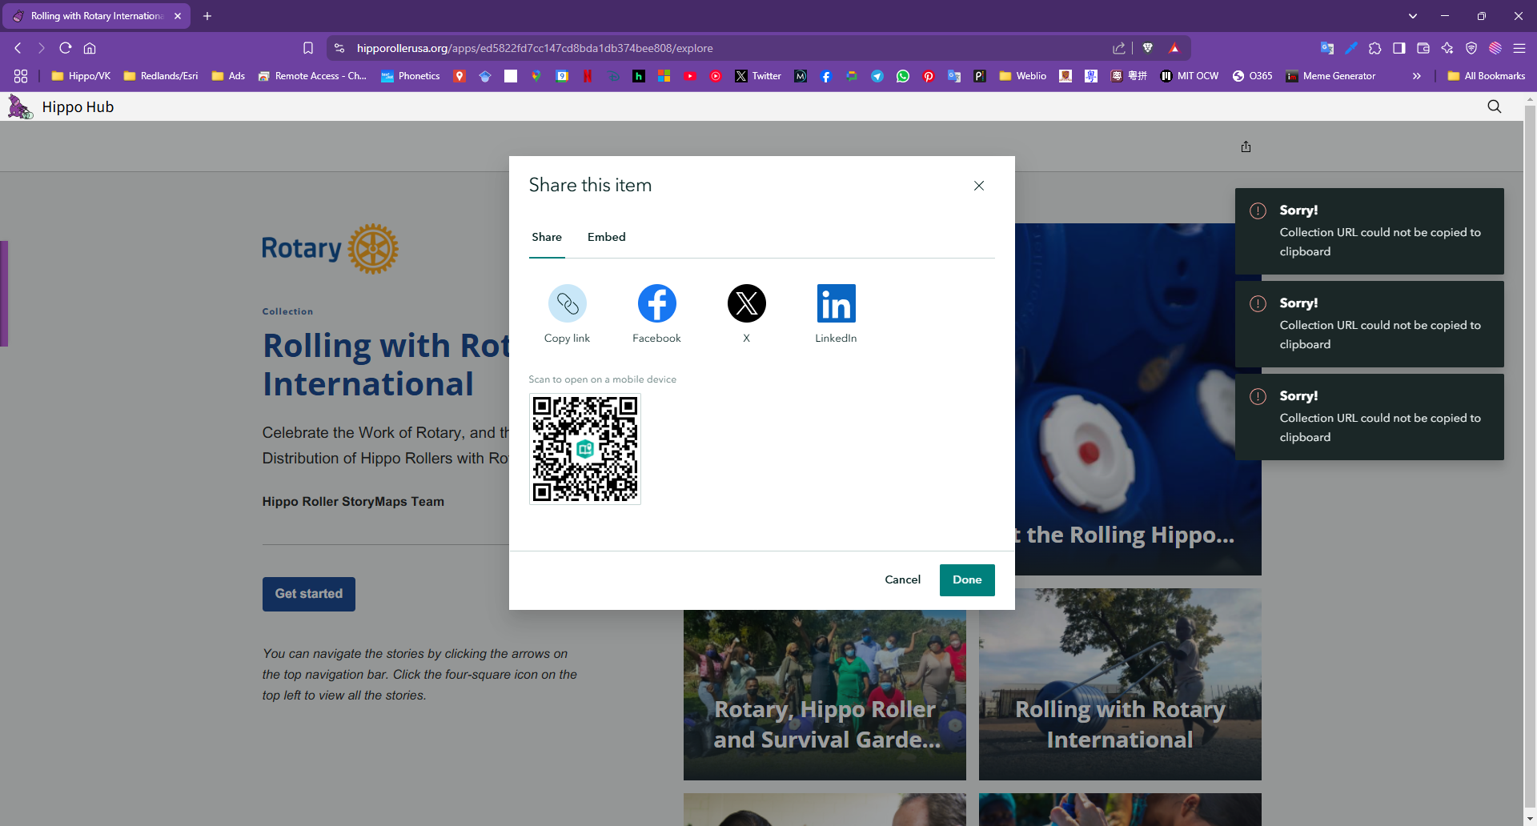
Task: Open the browser main menu
Action: click(x=1519, y=48)
